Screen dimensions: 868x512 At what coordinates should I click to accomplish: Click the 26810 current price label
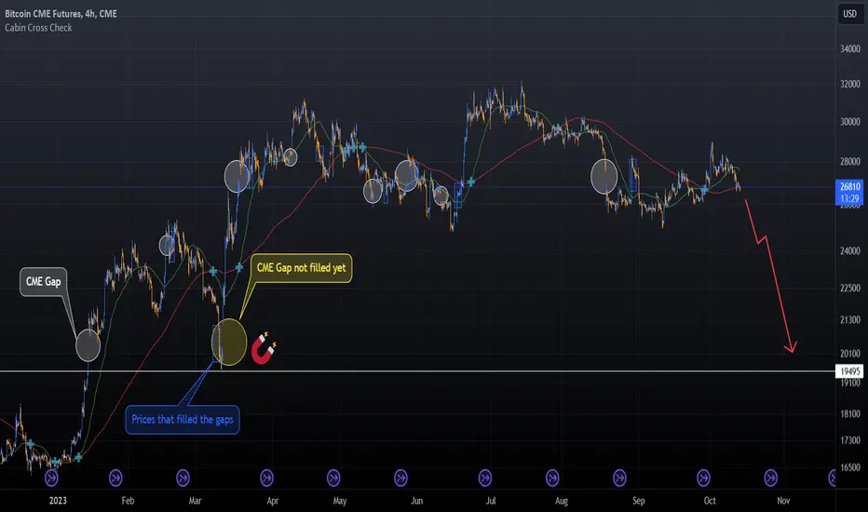pyautogui.click(x=849, y=186)
